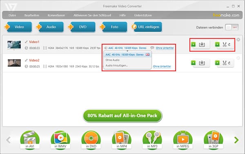The width and height of the screenshot is (245, 154).
Task: Convert to 3GP format
Action: 214,140
